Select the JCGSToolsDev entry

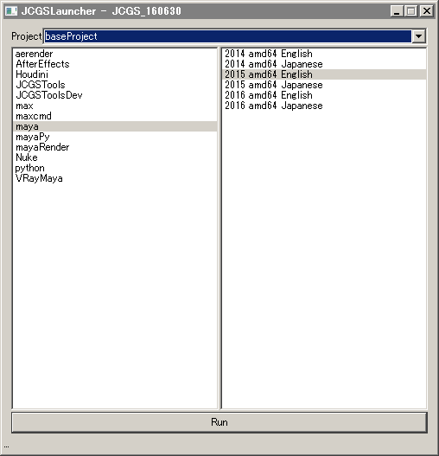tap(115, 95)
